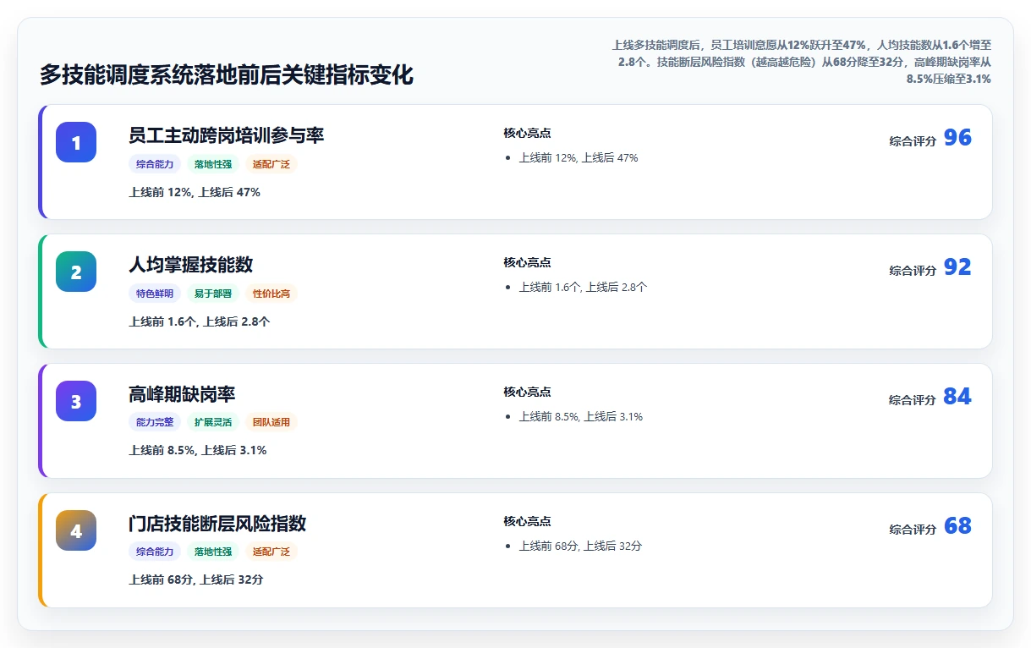Choose the 扩展灵活 tag

[x=213, y=422]
